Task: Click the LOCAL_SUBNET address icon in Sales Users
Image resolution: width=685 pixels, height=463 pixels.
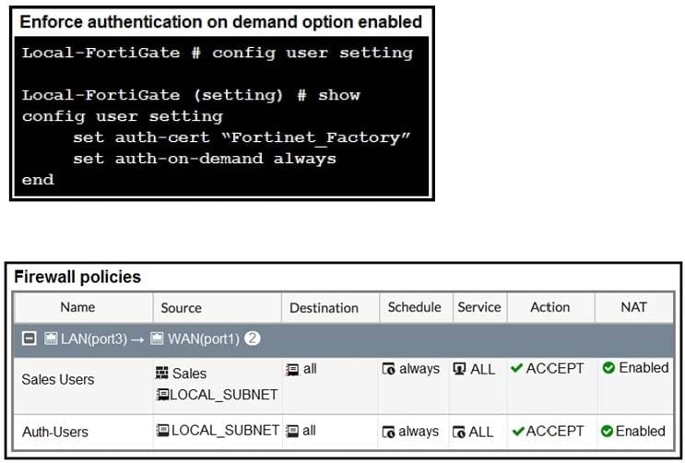Action: [162, 395]
